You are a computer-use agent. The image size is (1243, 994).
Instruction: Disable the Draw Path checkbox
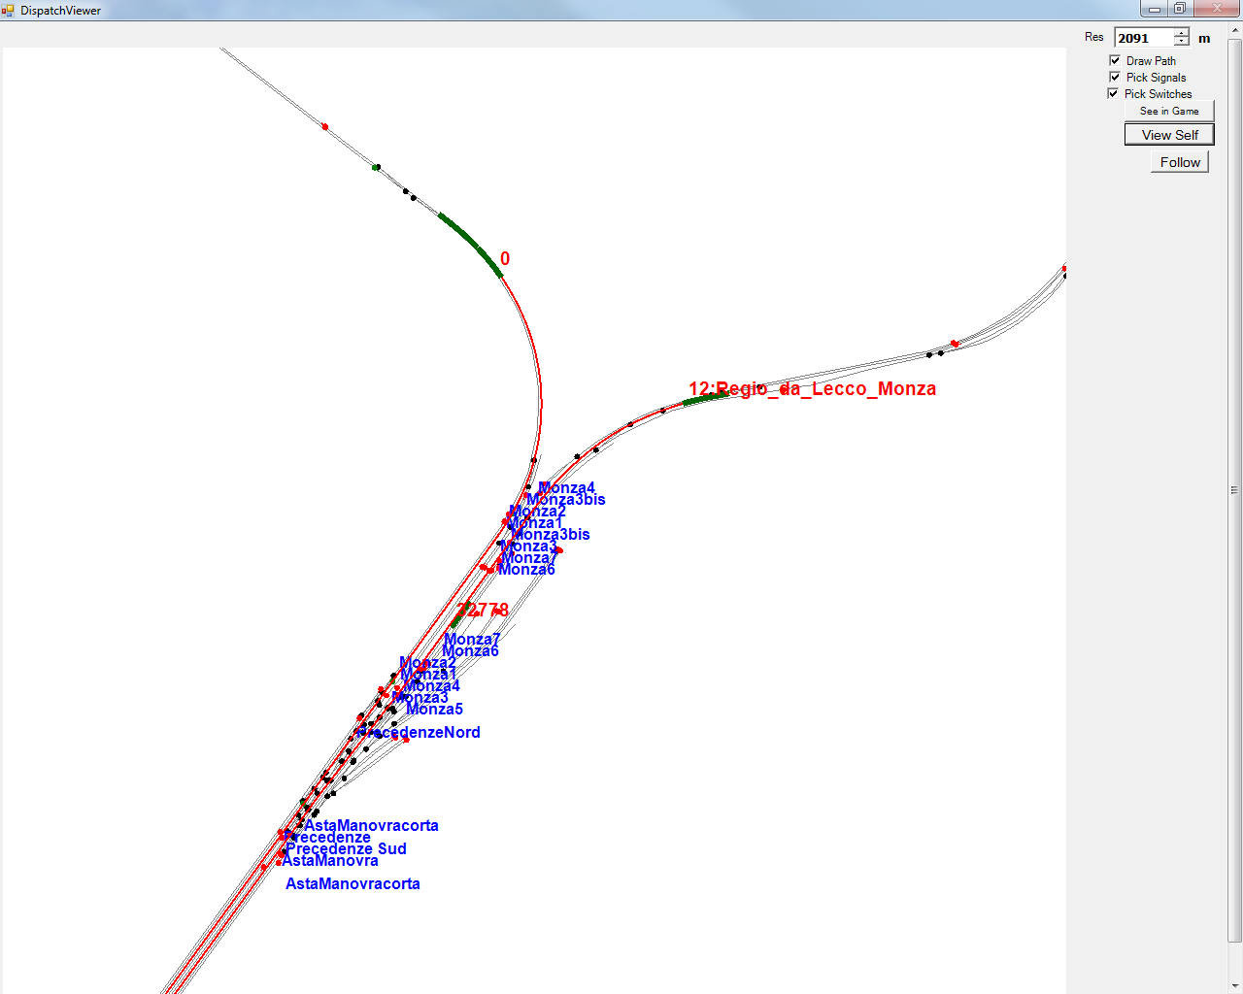pyautogui.click(x=1115, y=59)
